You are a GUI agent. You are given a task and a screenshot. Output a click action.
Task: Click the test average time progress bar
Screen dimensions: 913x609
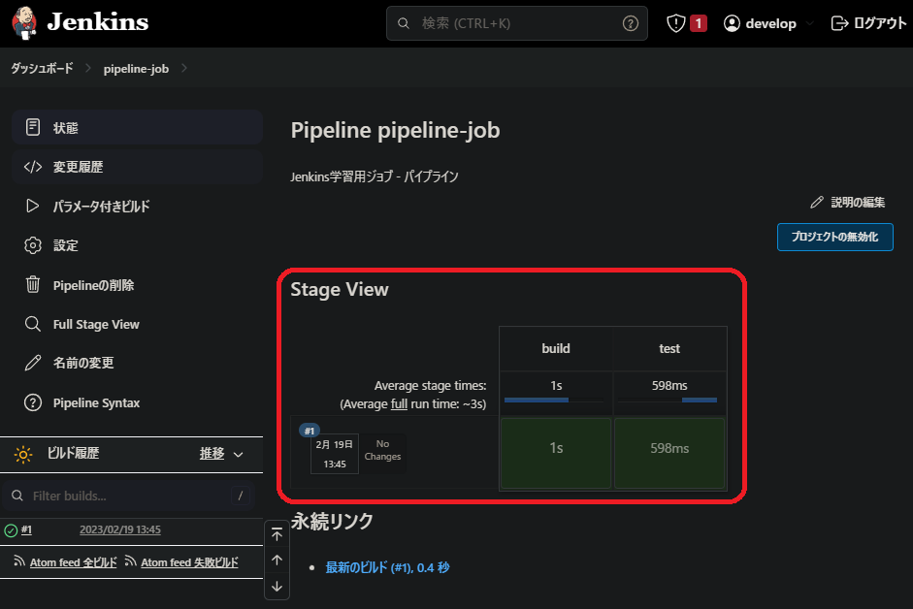coord(668,400)
